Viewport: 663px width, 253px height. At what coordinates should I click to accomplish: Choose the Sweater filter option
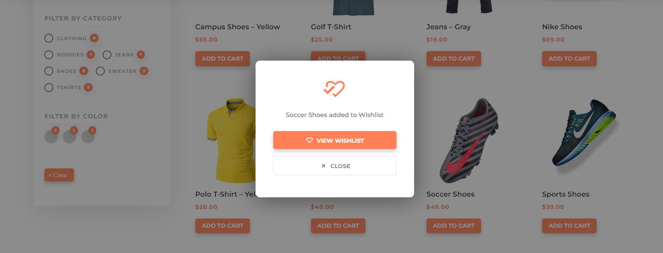(x=100, y=71)
